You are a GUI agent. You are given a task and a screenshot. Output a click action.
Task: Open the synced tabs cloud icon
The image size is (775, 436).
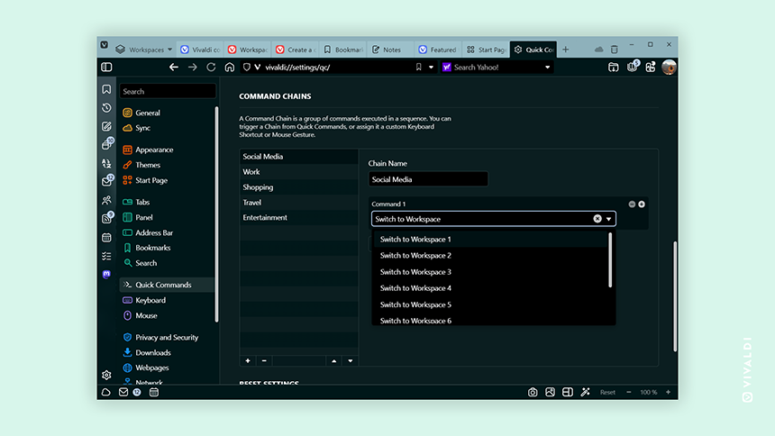pos(598,50)
